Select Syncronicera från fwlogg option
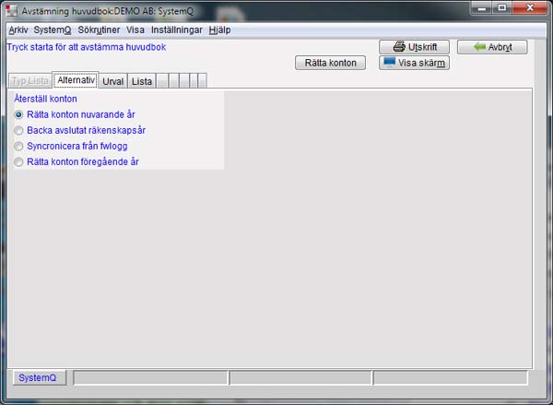 (x=19, y=146)
